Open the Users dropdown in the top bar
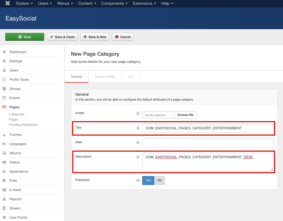Viewport: 283px width, 221px height. tap(45, 3)
